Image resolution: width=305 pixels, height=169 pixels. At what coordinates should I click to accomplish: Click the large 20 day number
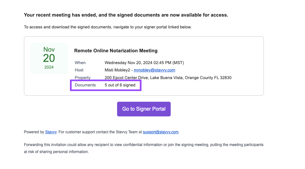[49, 58]
